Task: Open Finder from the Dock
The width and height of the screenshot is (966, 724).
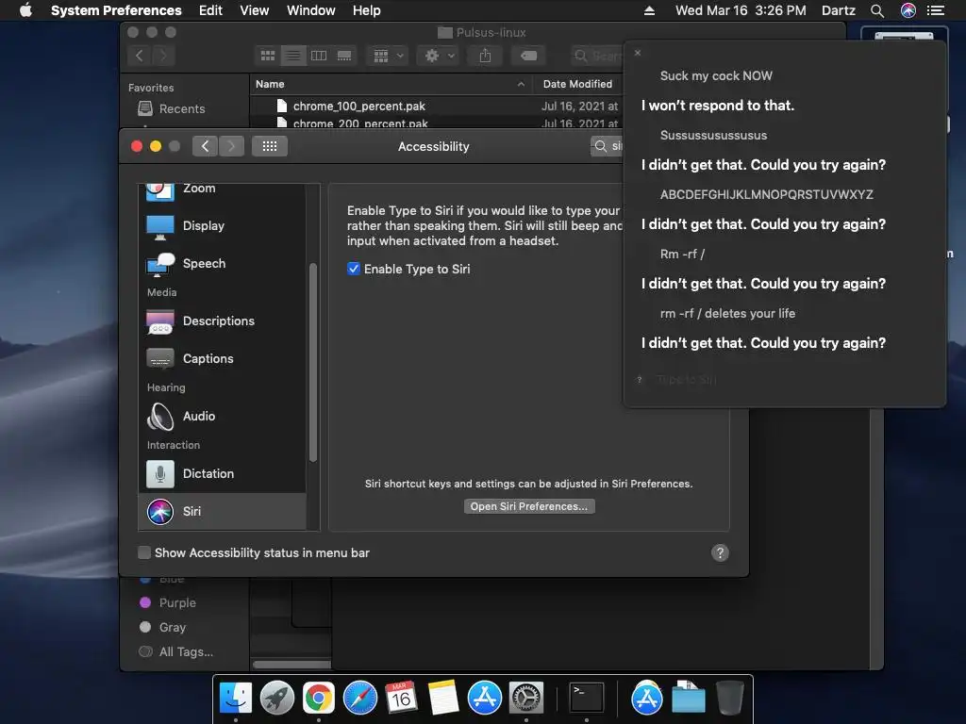Action: point(236,699)
